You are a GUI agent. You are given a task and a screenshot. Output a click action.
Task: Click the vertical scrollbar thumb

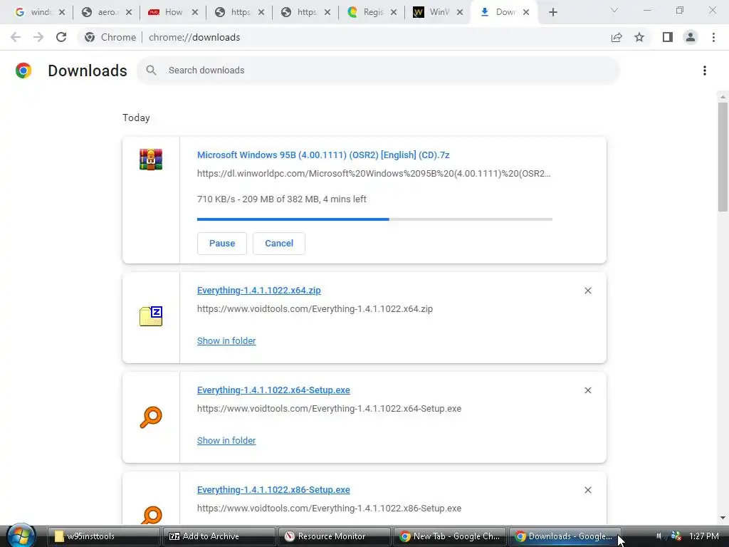[723, 156]
